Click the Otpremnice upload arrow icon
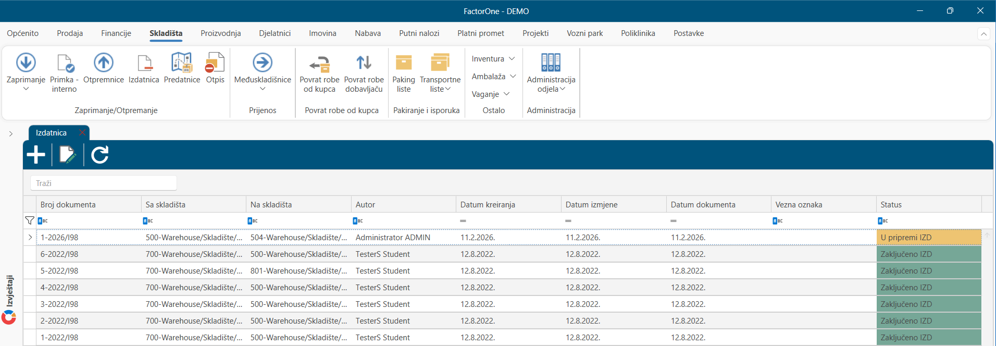This screenshot has height=346, width=996. click(103, 63)
